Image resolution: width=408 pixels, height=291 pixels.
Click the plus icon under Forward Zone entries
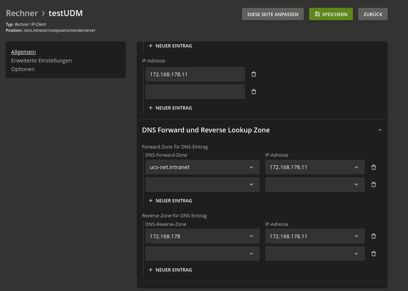[x=151, y=200]
